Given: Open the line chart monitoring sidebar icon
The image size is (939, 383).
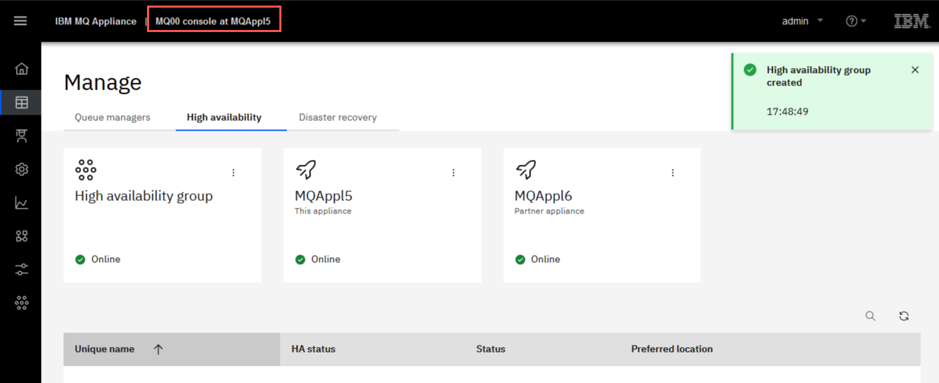Looking at the screenshot, I should coord(22,203).
